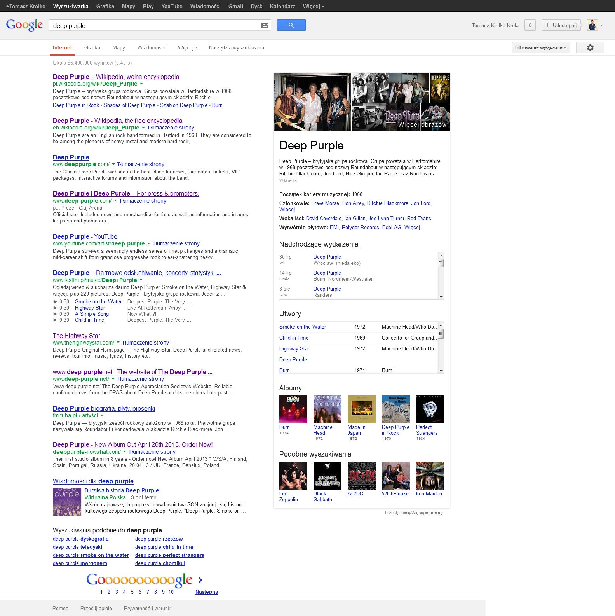Open the on-screen keyboard icon in search box
This screenshot has height=616, width=615.
pyautogui.click(x=265, y=25)
